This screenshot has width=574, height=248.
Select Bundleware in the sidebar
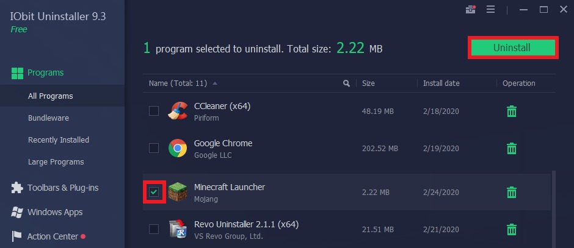coord(48,118)
